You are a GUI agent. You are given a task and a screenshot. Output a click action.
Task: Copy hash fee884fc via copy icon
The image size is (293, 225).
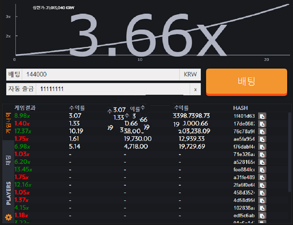262,170
